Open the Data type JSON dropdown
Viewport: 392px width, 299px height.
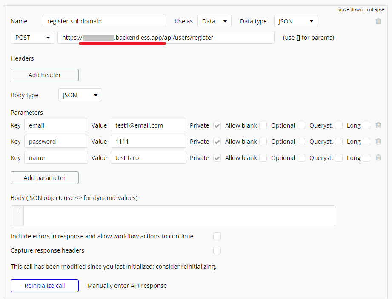[296, 21]
